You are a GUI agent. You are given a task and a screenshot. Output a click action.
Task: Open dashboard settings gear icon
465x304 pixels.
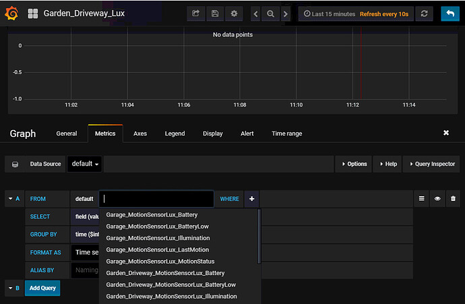(x=234, y=13)
